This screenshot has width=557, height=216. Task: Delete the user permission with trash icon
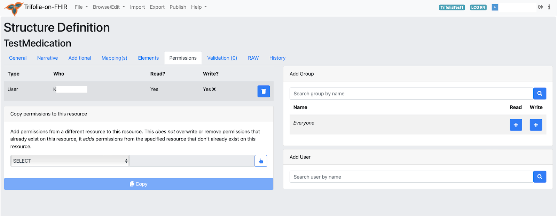point(264,91)
